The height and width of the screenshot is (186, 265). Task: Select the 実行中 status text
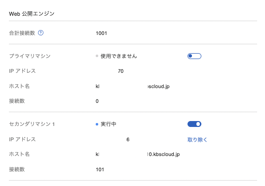(x=109, y=124)
